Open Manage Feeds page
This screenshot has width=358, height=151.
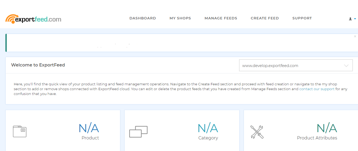[x=221, y=18]
